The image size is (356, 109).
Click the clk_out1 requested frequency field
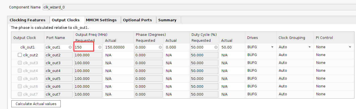point(88,47)
